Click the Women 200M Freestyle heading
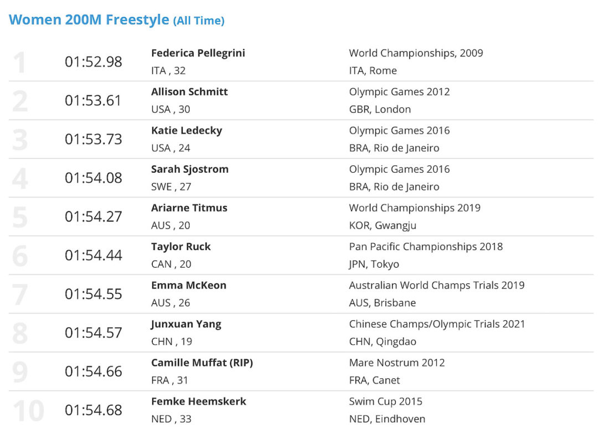 click(x=116, y=19)
